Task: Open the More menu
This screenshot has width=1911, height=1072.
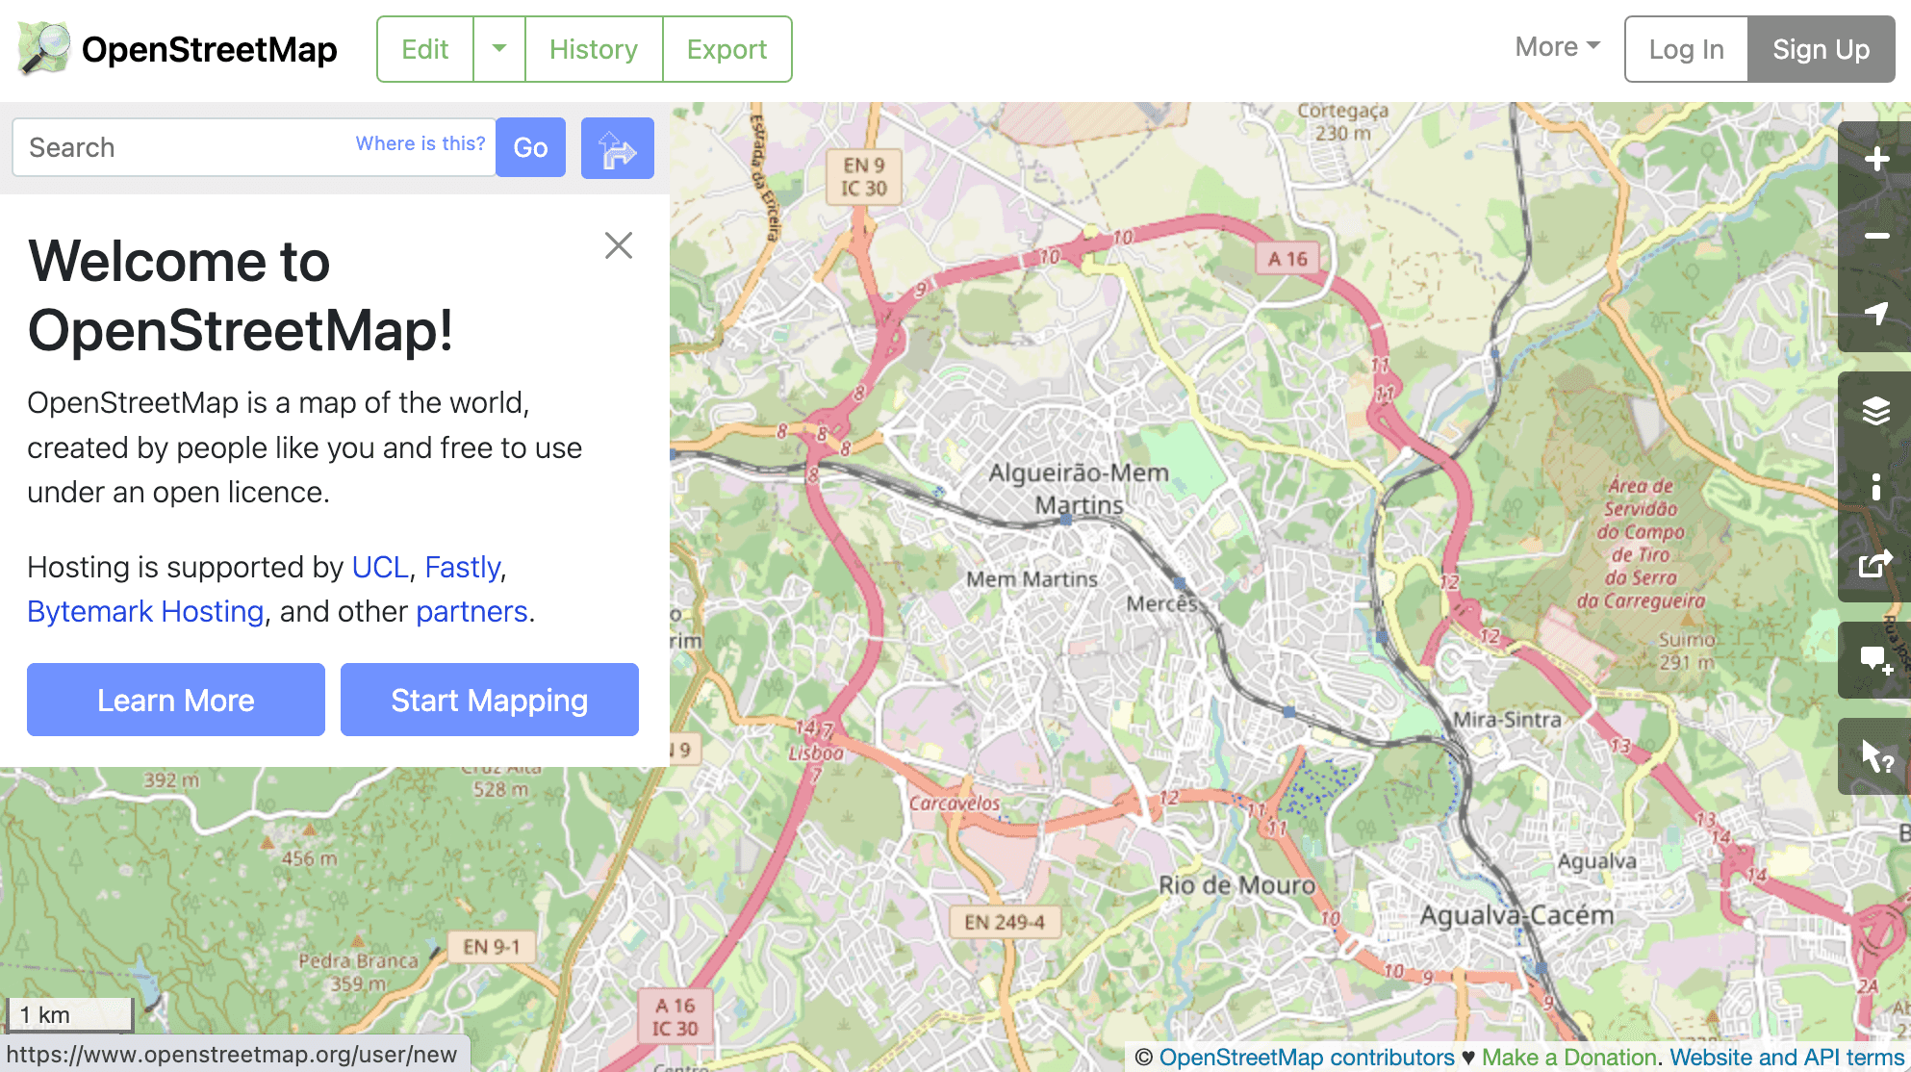Action: 1557,47
